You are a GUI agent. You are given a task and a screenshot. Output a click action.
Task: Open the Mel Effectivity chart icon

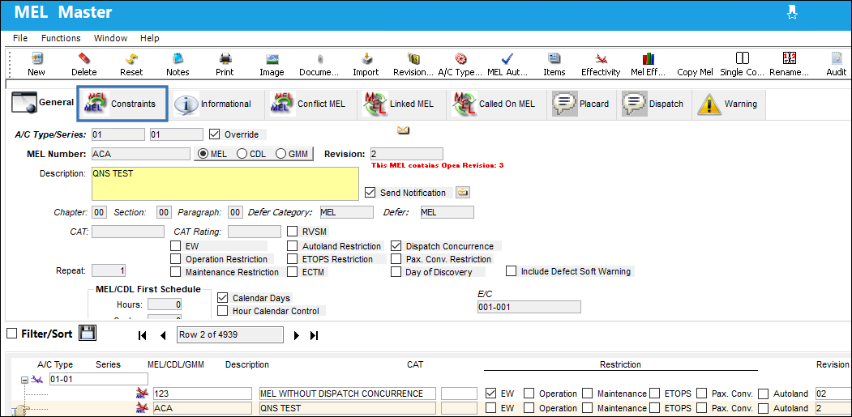649,58
